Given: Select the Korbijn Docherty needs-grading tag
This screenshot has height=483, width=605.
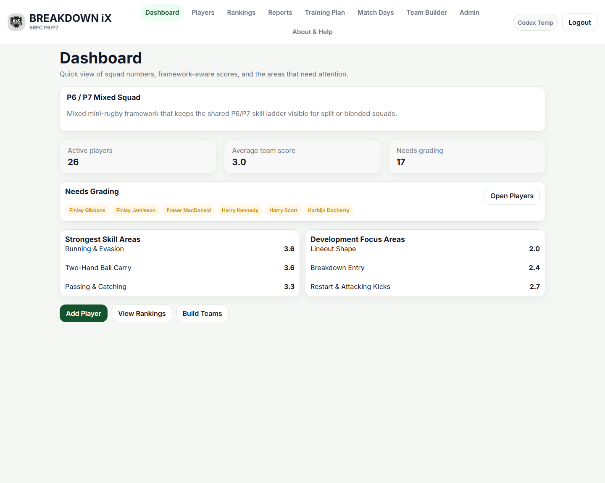Looking at the screenshot, I should pyautogui.click(x=329, y=210).
